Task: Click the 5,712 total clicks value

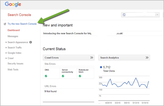Action: coord(107,67)
